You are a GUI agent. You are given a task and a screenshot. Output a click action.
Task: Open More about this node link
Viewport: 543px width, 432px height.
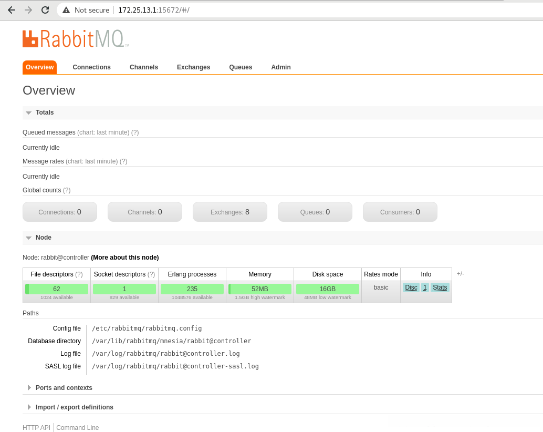pyautogui.click(x=125, y=258)
